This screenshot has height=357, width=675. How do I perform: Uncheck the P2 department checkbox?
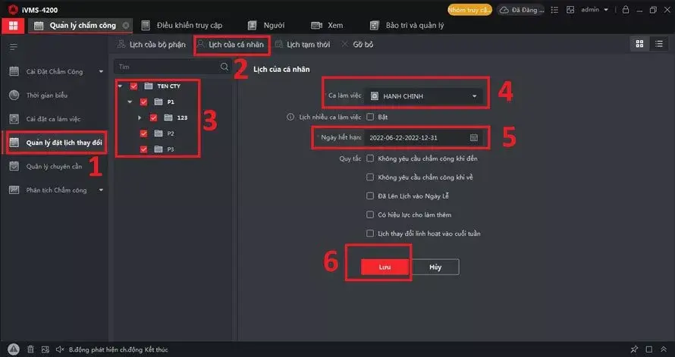click(x=144, y=133)
